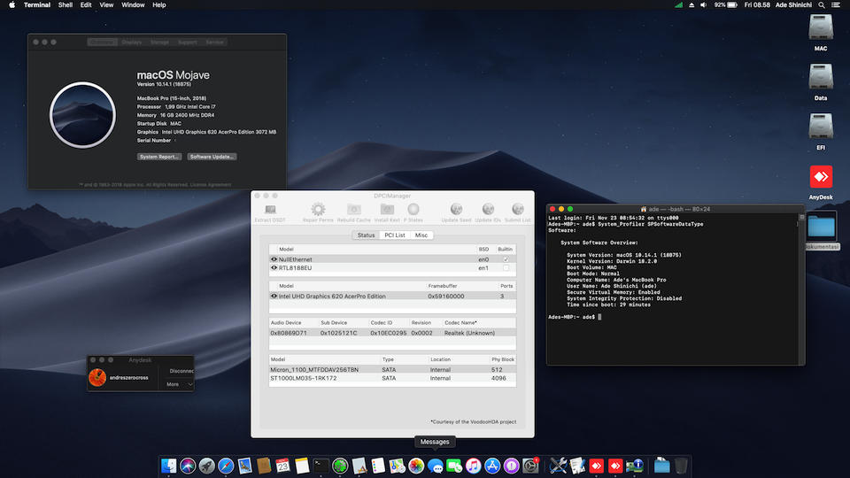Image resolution: width=850 pixels, height=478 pixels.
Task: Click Disconnect in Anydesk panel
Action: tap(181, 371)
